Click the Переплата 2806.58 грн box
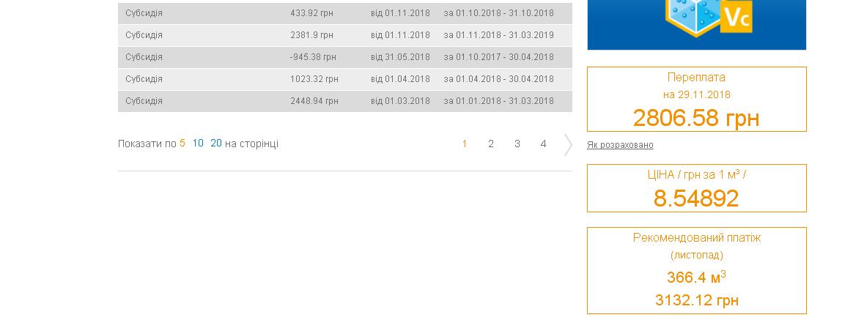 [x=696, y=99]
